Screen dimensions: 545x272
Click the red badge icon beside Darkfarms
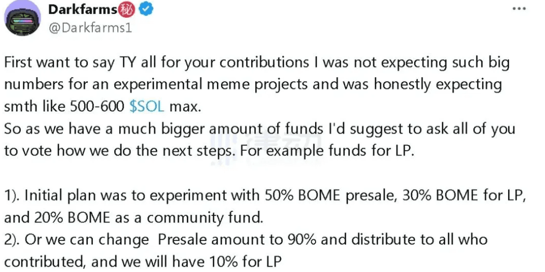tap(126, 9)
